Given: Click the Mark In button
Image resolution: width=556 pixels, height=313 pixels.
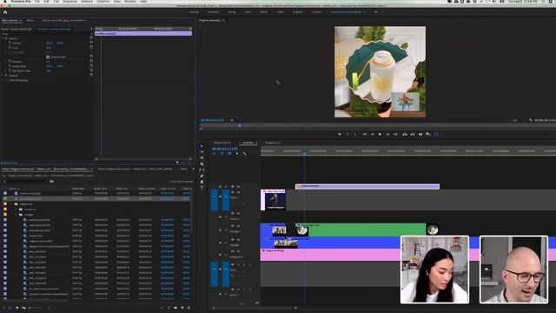Looking at the screenshot, I should point(347,135).
